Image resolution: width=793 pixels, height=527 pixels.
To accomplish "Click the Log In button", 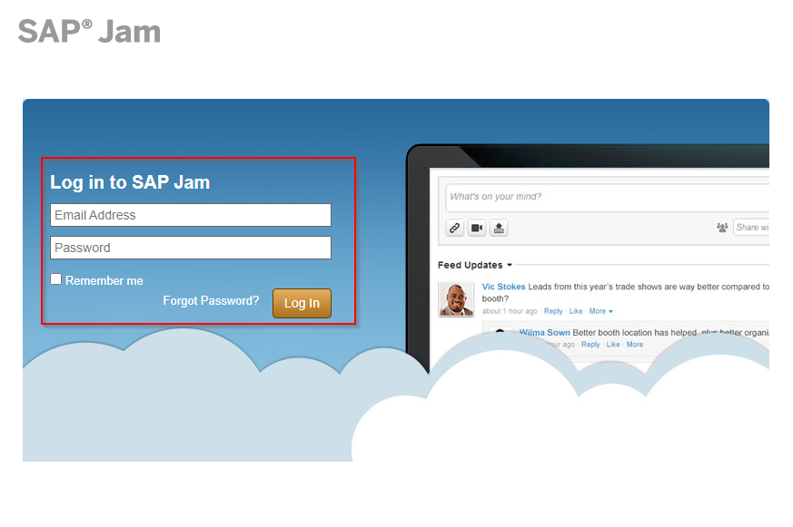I will click(302, 303).
